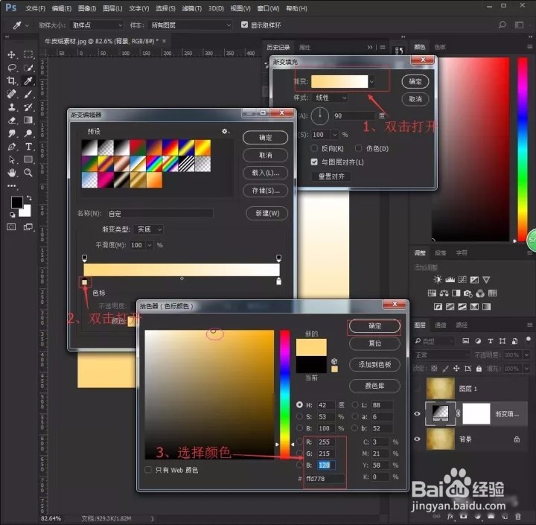Click the foreground color swatch
The width and height of the screenshot is (536, 525).
click(x=16, y=202)
